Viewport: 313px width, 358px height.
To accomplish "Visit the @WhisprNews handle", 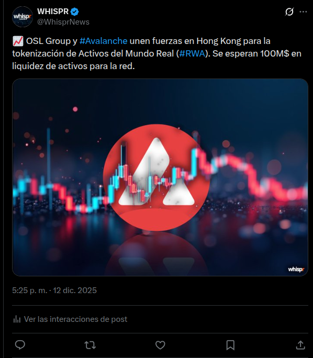I will [x=63, y=22].
